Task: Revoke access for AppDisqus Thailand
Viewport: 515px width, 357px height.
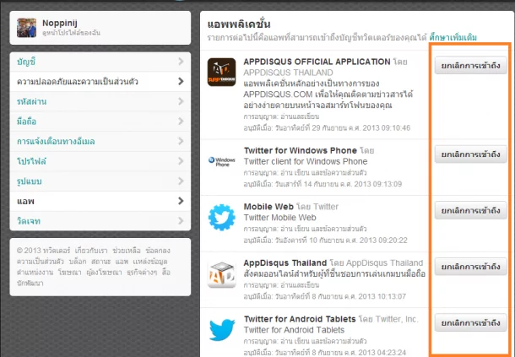Action: [x=470, y=267]
